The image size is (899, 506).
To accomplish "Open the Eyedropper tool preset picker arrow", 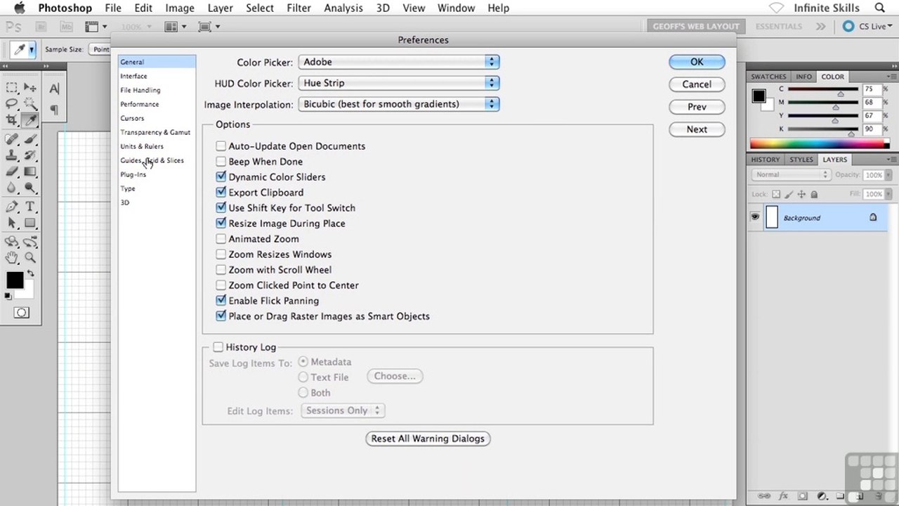I will pos(32,49).
